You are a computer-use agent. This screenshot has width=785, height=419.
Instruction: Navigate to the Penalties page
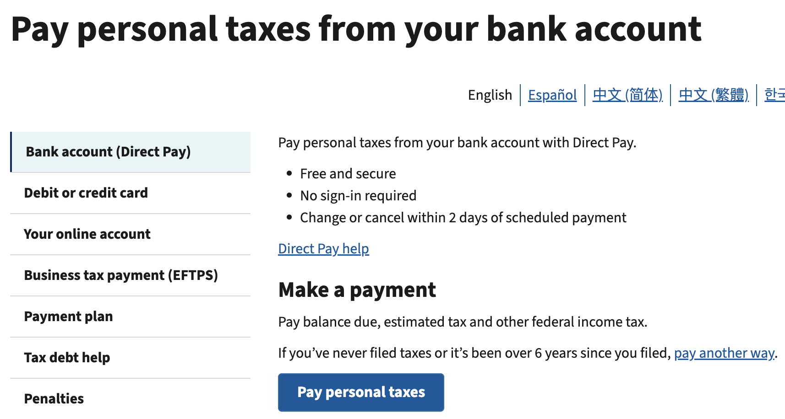coord(54,398)
